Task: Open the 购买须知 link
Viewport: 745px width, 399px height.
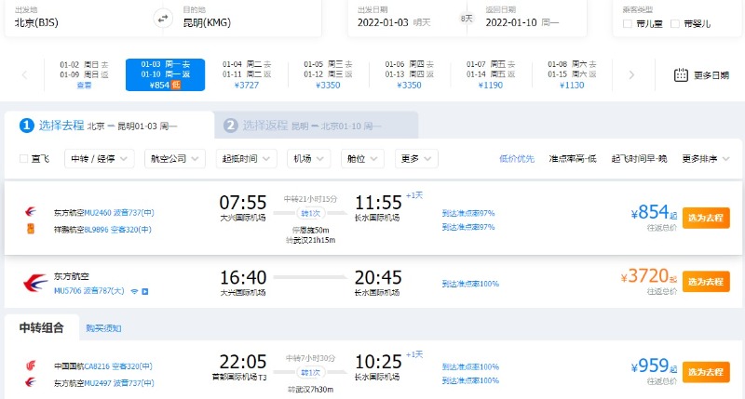Action: [103, 328]
